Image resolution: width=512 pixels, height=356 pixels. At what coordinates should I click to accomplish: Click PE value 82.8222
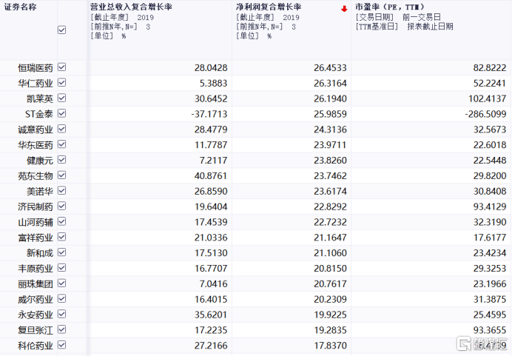(490, 68)
